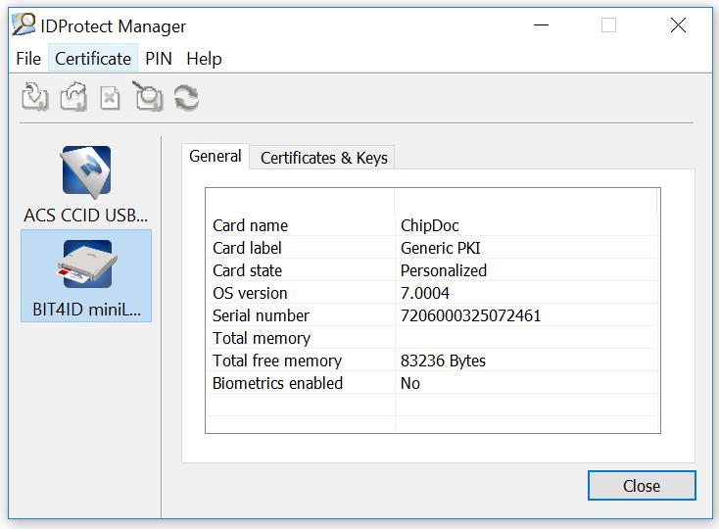The width and height of the screenshot is (719, 529).
Task: Click the delete certificate toolbar icon
Action: pyautogui.click(x=110, y=98)
